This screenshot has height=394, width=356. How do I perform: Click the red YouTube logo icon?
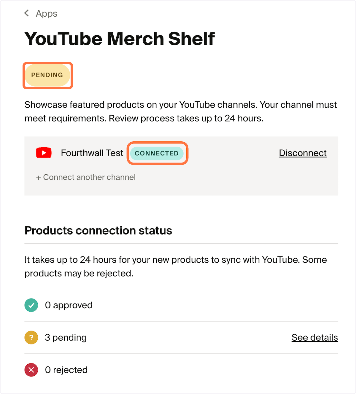(x=44, y=153)
